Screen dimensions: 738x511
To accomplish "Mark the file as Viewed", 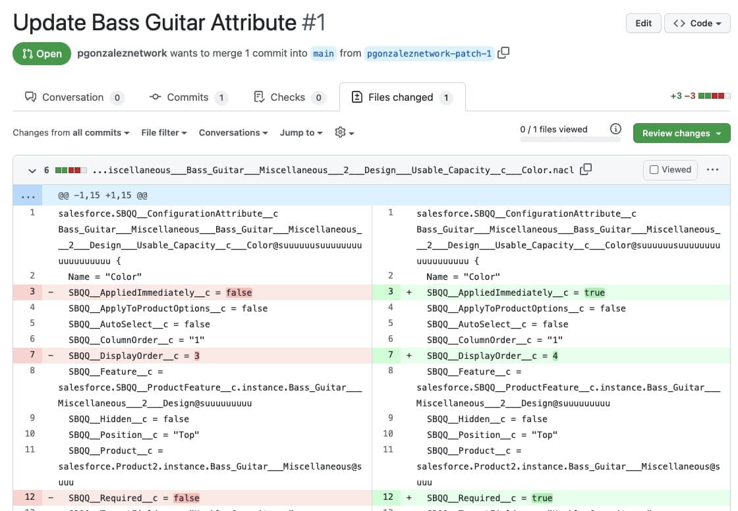I will tap(670, 170).
